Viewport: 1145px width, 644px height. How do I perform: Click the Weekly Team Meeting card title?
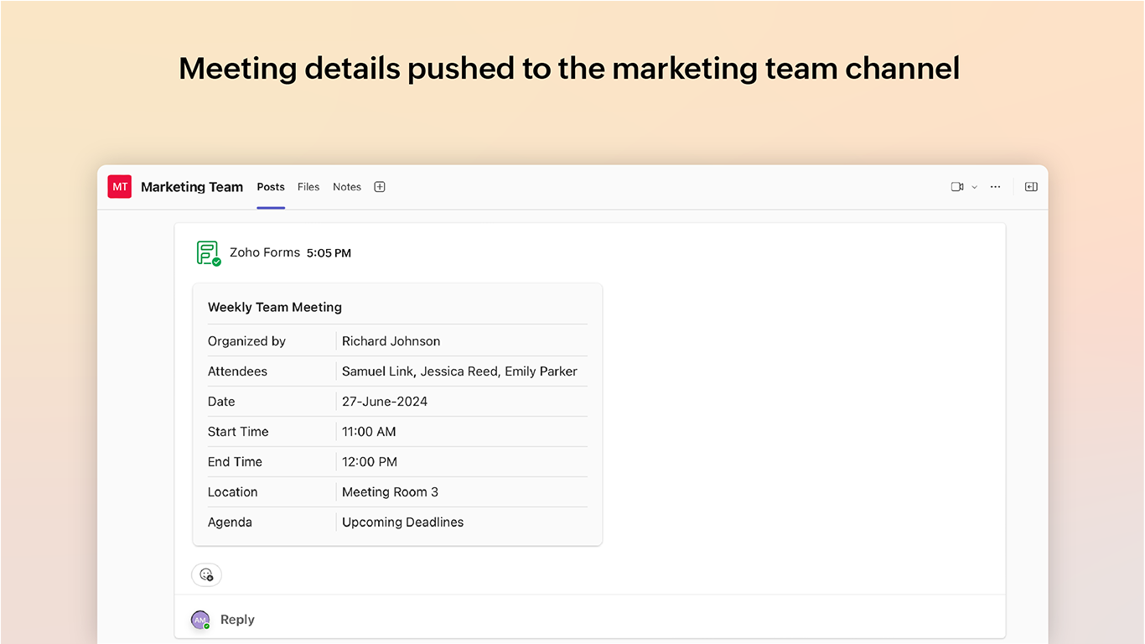(275, 308)
